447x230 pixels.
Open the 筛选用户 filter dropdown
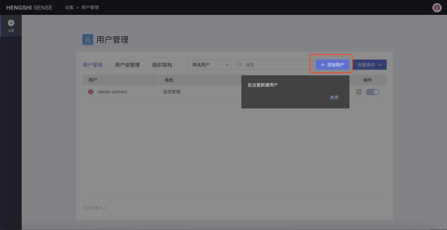click(210, 65)
